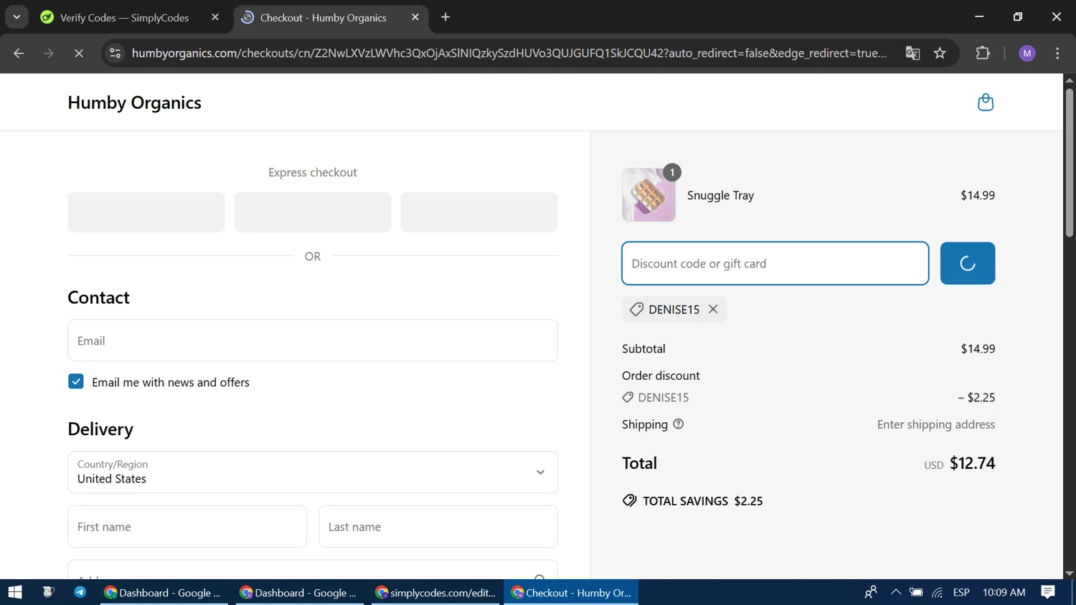Open the People icon in system tray
The height and width of the screenshot is (605, 1076).
(x=870, y=592)
